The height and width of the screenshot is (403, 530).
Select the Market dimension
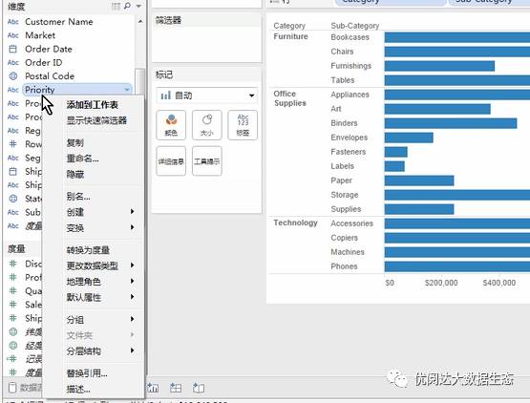[x=40, y=35]
